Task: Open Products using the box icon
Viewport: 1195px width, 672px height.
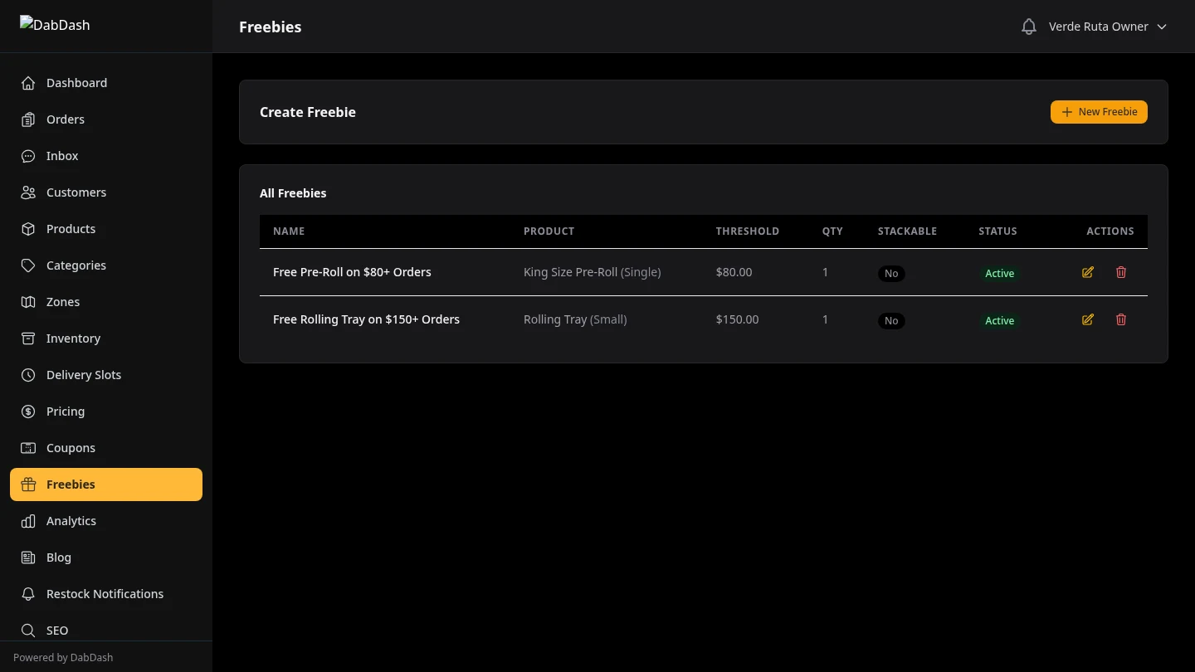Action: [x=27, y=228]
